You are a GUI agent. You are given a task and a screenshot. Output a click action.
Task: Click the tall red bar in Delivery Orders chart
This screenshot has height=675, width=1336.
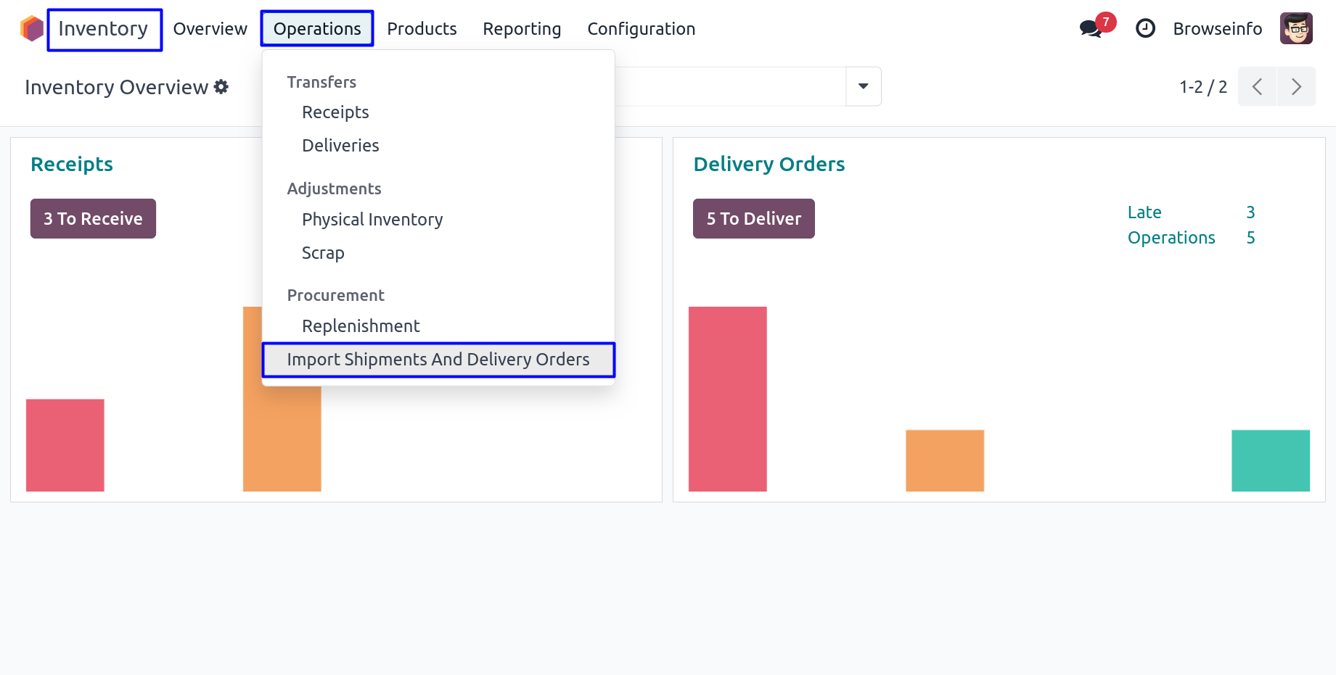click(x=727, y=399)
